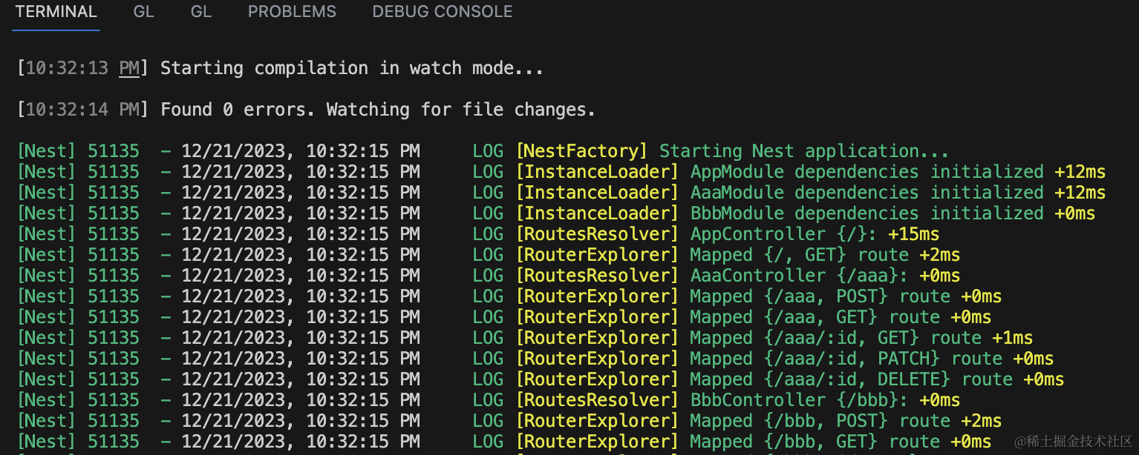This screenshot has height=455, width=1139.
Task: Click the BbbModule dependencies initialized log
Action: (x=867, y=213)
